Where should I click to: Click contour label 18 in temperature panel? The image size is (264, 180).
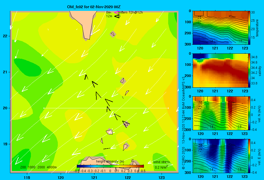click(240, 41)
